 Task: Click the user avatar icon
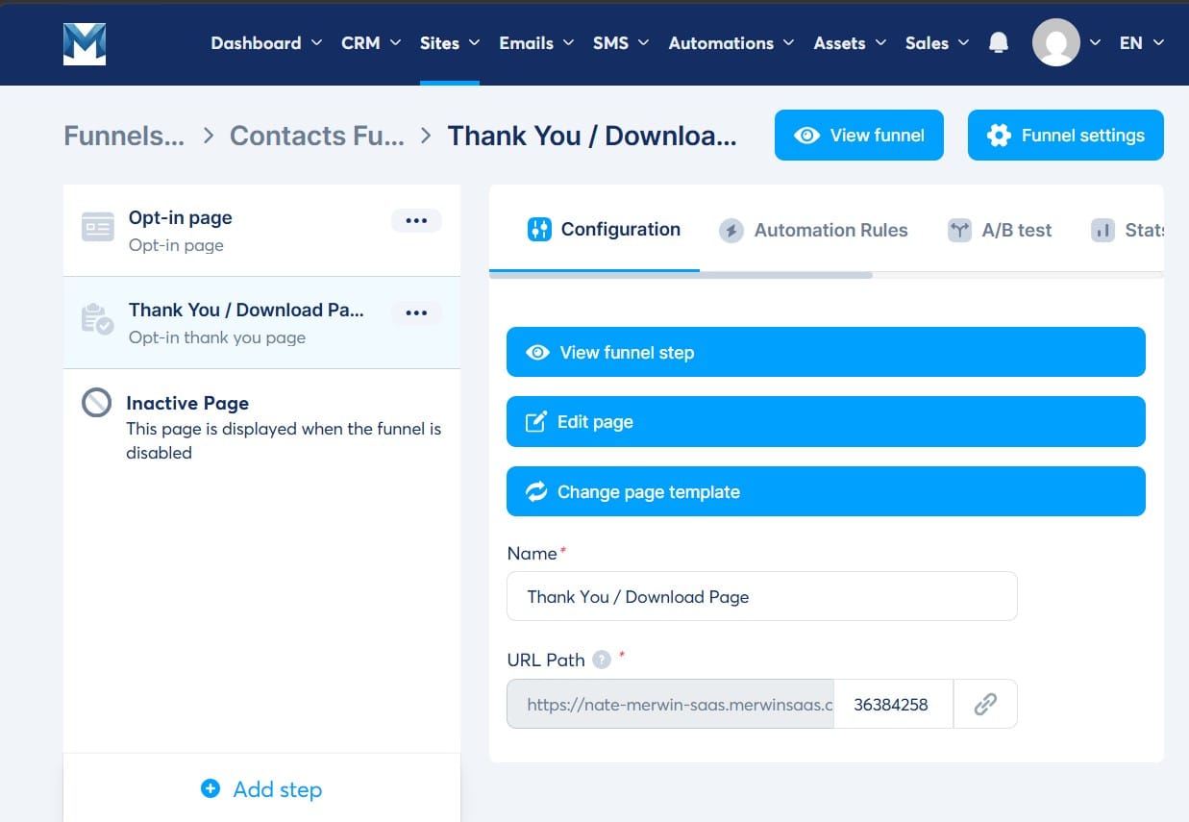point(1055,42)
